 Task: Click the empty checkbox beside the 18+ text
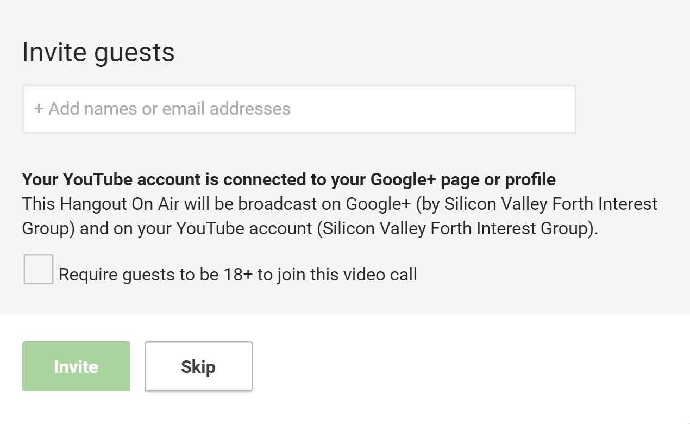tap(37, 269)
